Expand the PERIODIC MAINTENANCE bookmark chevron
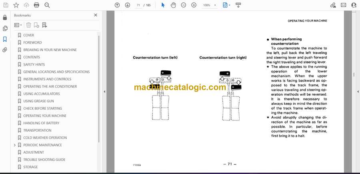Image resolution: width=360 pixels, height=174 pixels. (15, 145)
